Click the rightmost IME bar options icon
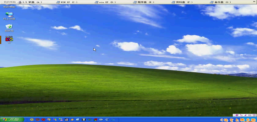 254,115
